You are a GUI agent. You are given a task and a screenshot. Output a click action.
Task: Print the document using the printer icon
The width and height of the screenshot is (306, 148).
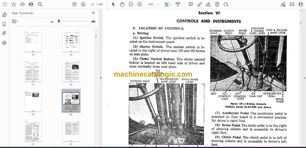tap(31, 4)
